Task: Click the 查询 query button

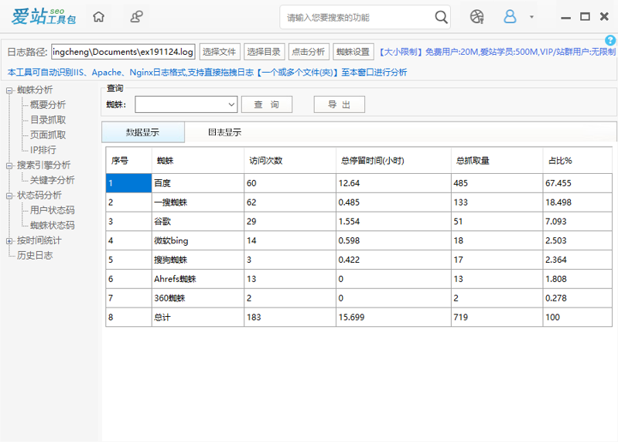Action: (266, 104)
